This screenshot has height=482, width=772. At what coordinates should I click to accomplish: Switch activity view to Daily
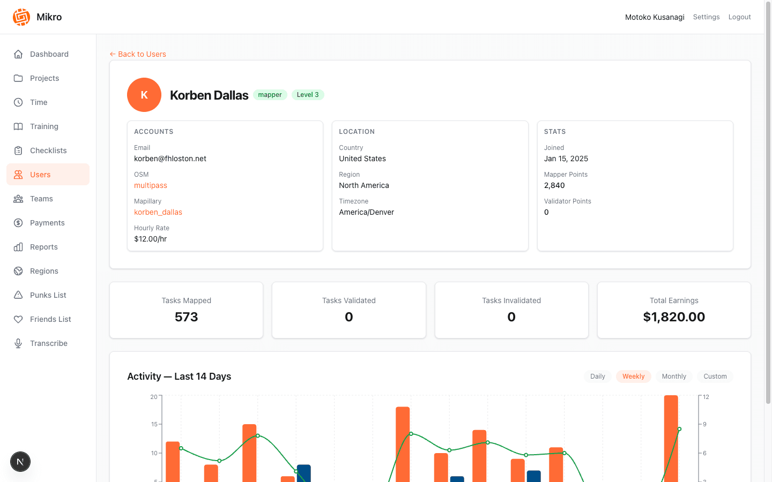597,376
